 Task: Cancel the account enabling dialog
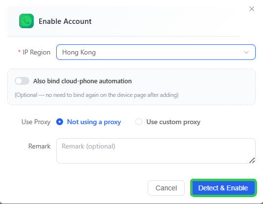pos(166,188)
